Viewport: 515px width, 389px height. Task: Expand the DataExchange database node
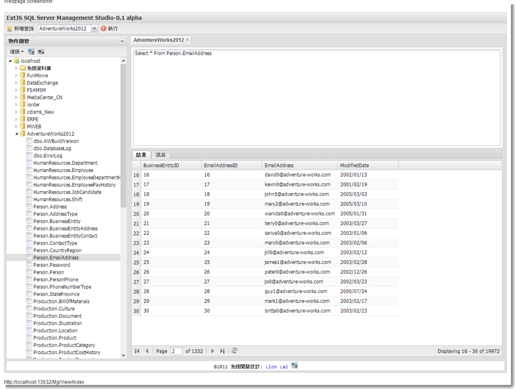click(16, 83)
